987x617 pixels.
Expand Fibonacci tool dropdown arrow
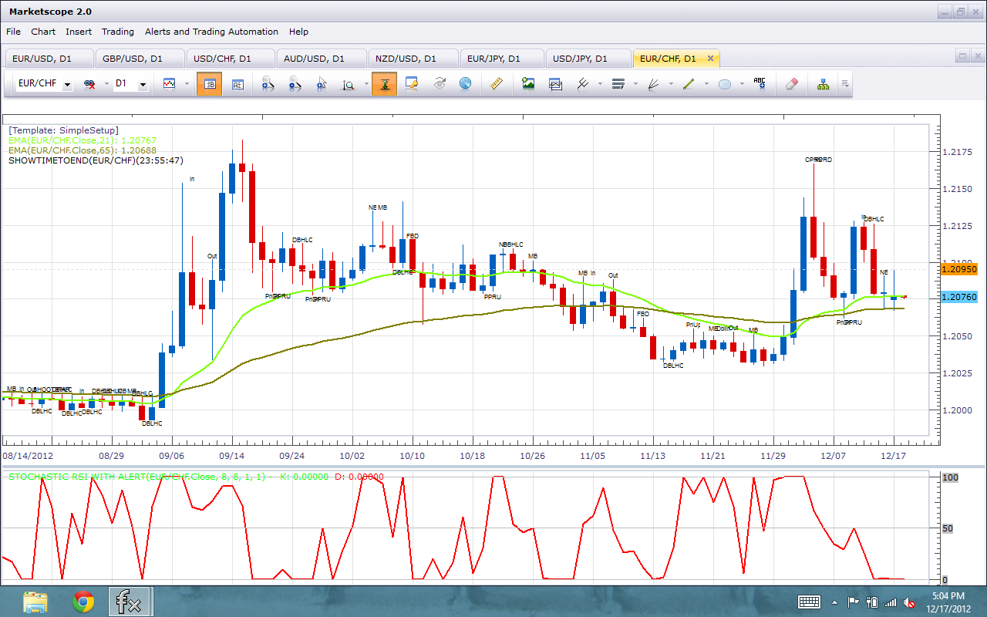[x=635, y=84]
